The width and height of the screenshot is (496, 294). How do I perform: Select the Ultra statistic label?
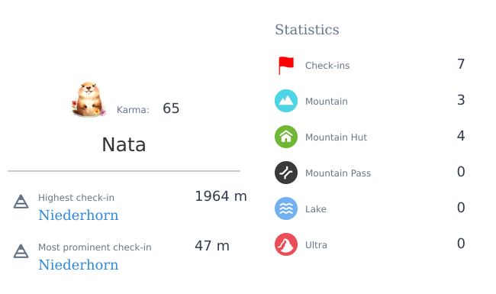click(x=316, y=245)
